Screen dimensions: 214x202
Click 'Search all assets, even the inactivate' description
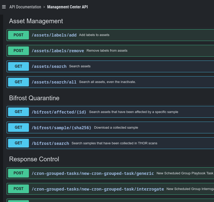click(107, 82)
